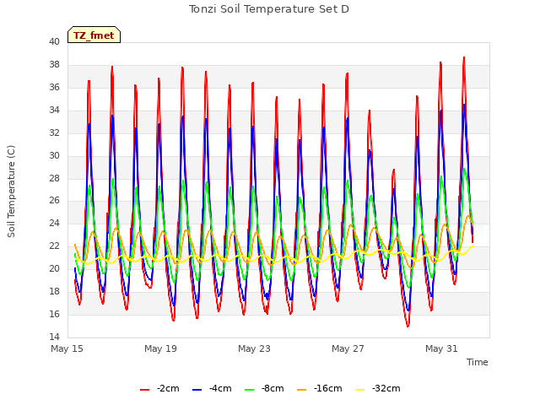Image resolution: width=540 pixels, height=405 pixels.
Task: Select the -2cm legend label
Action: [168, 388]
